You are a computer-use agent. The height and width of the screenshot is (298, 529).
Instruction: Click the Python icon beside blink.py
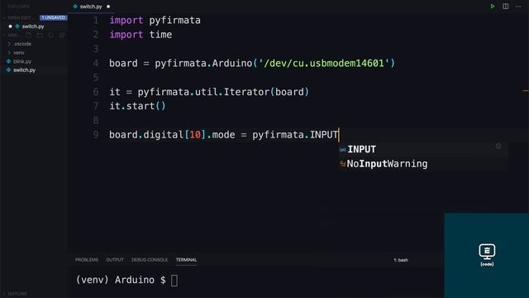click(x=9, y=61)
